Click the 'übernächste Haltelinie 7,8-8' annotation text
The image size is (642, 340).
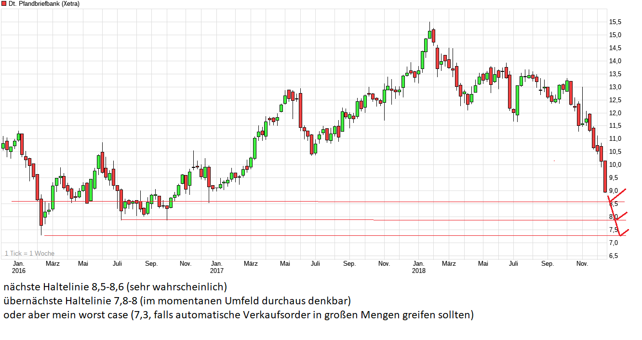177,300
